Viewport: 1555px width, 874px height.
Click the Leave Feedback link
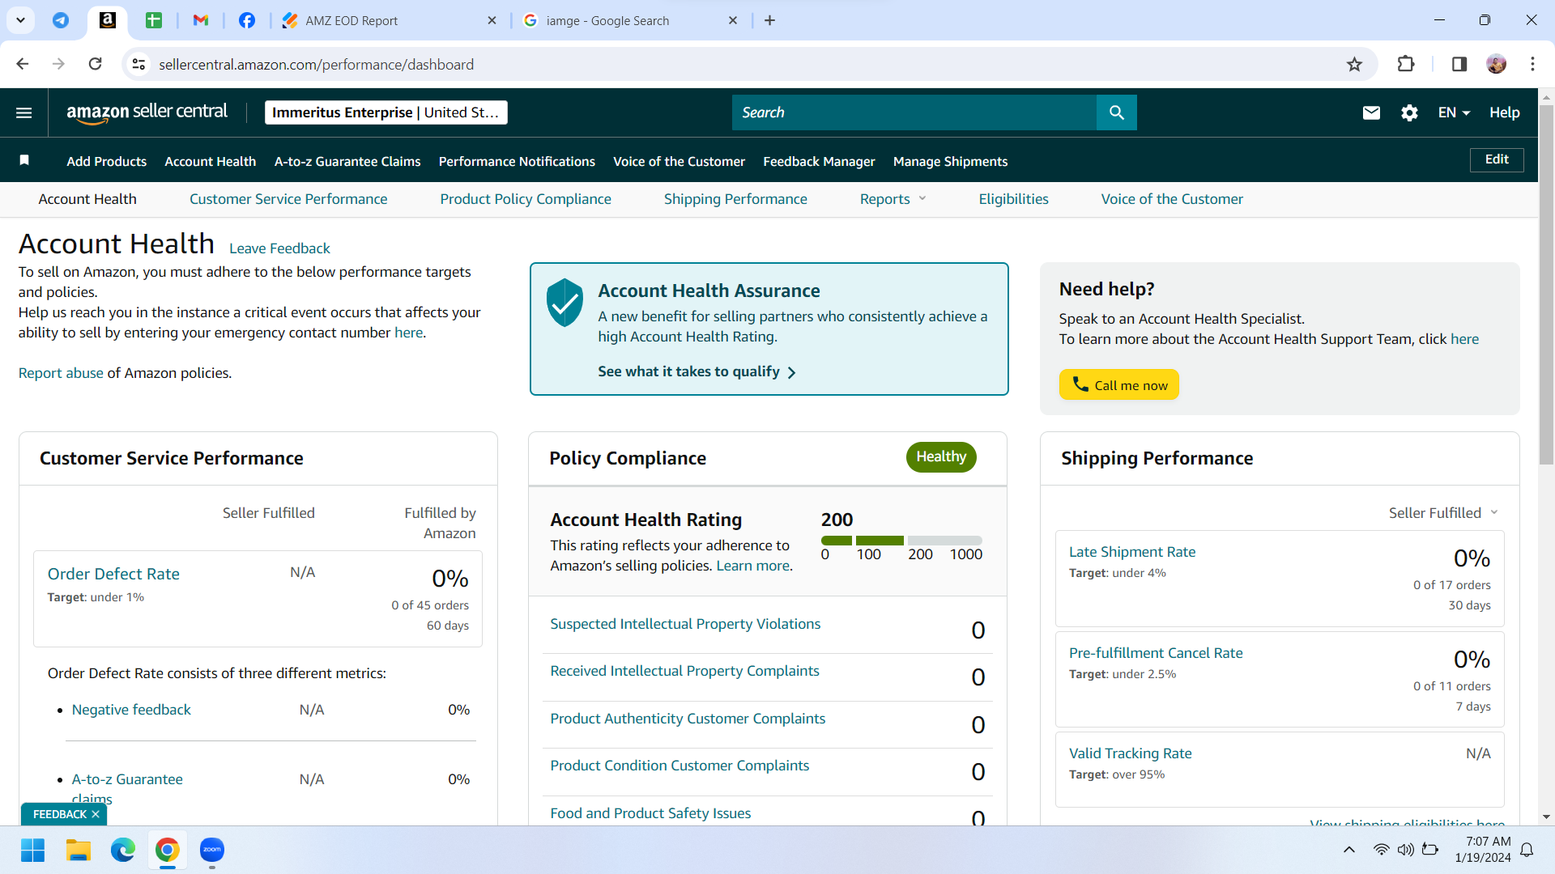279,248
